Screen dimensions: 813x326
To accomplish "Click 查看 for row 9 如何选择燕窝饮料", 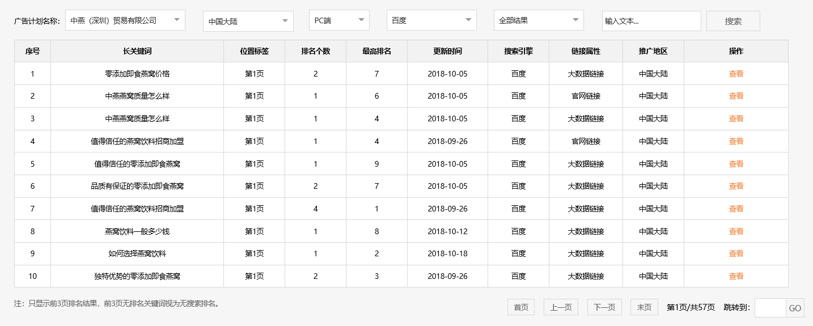I will (x=736, y=253).
